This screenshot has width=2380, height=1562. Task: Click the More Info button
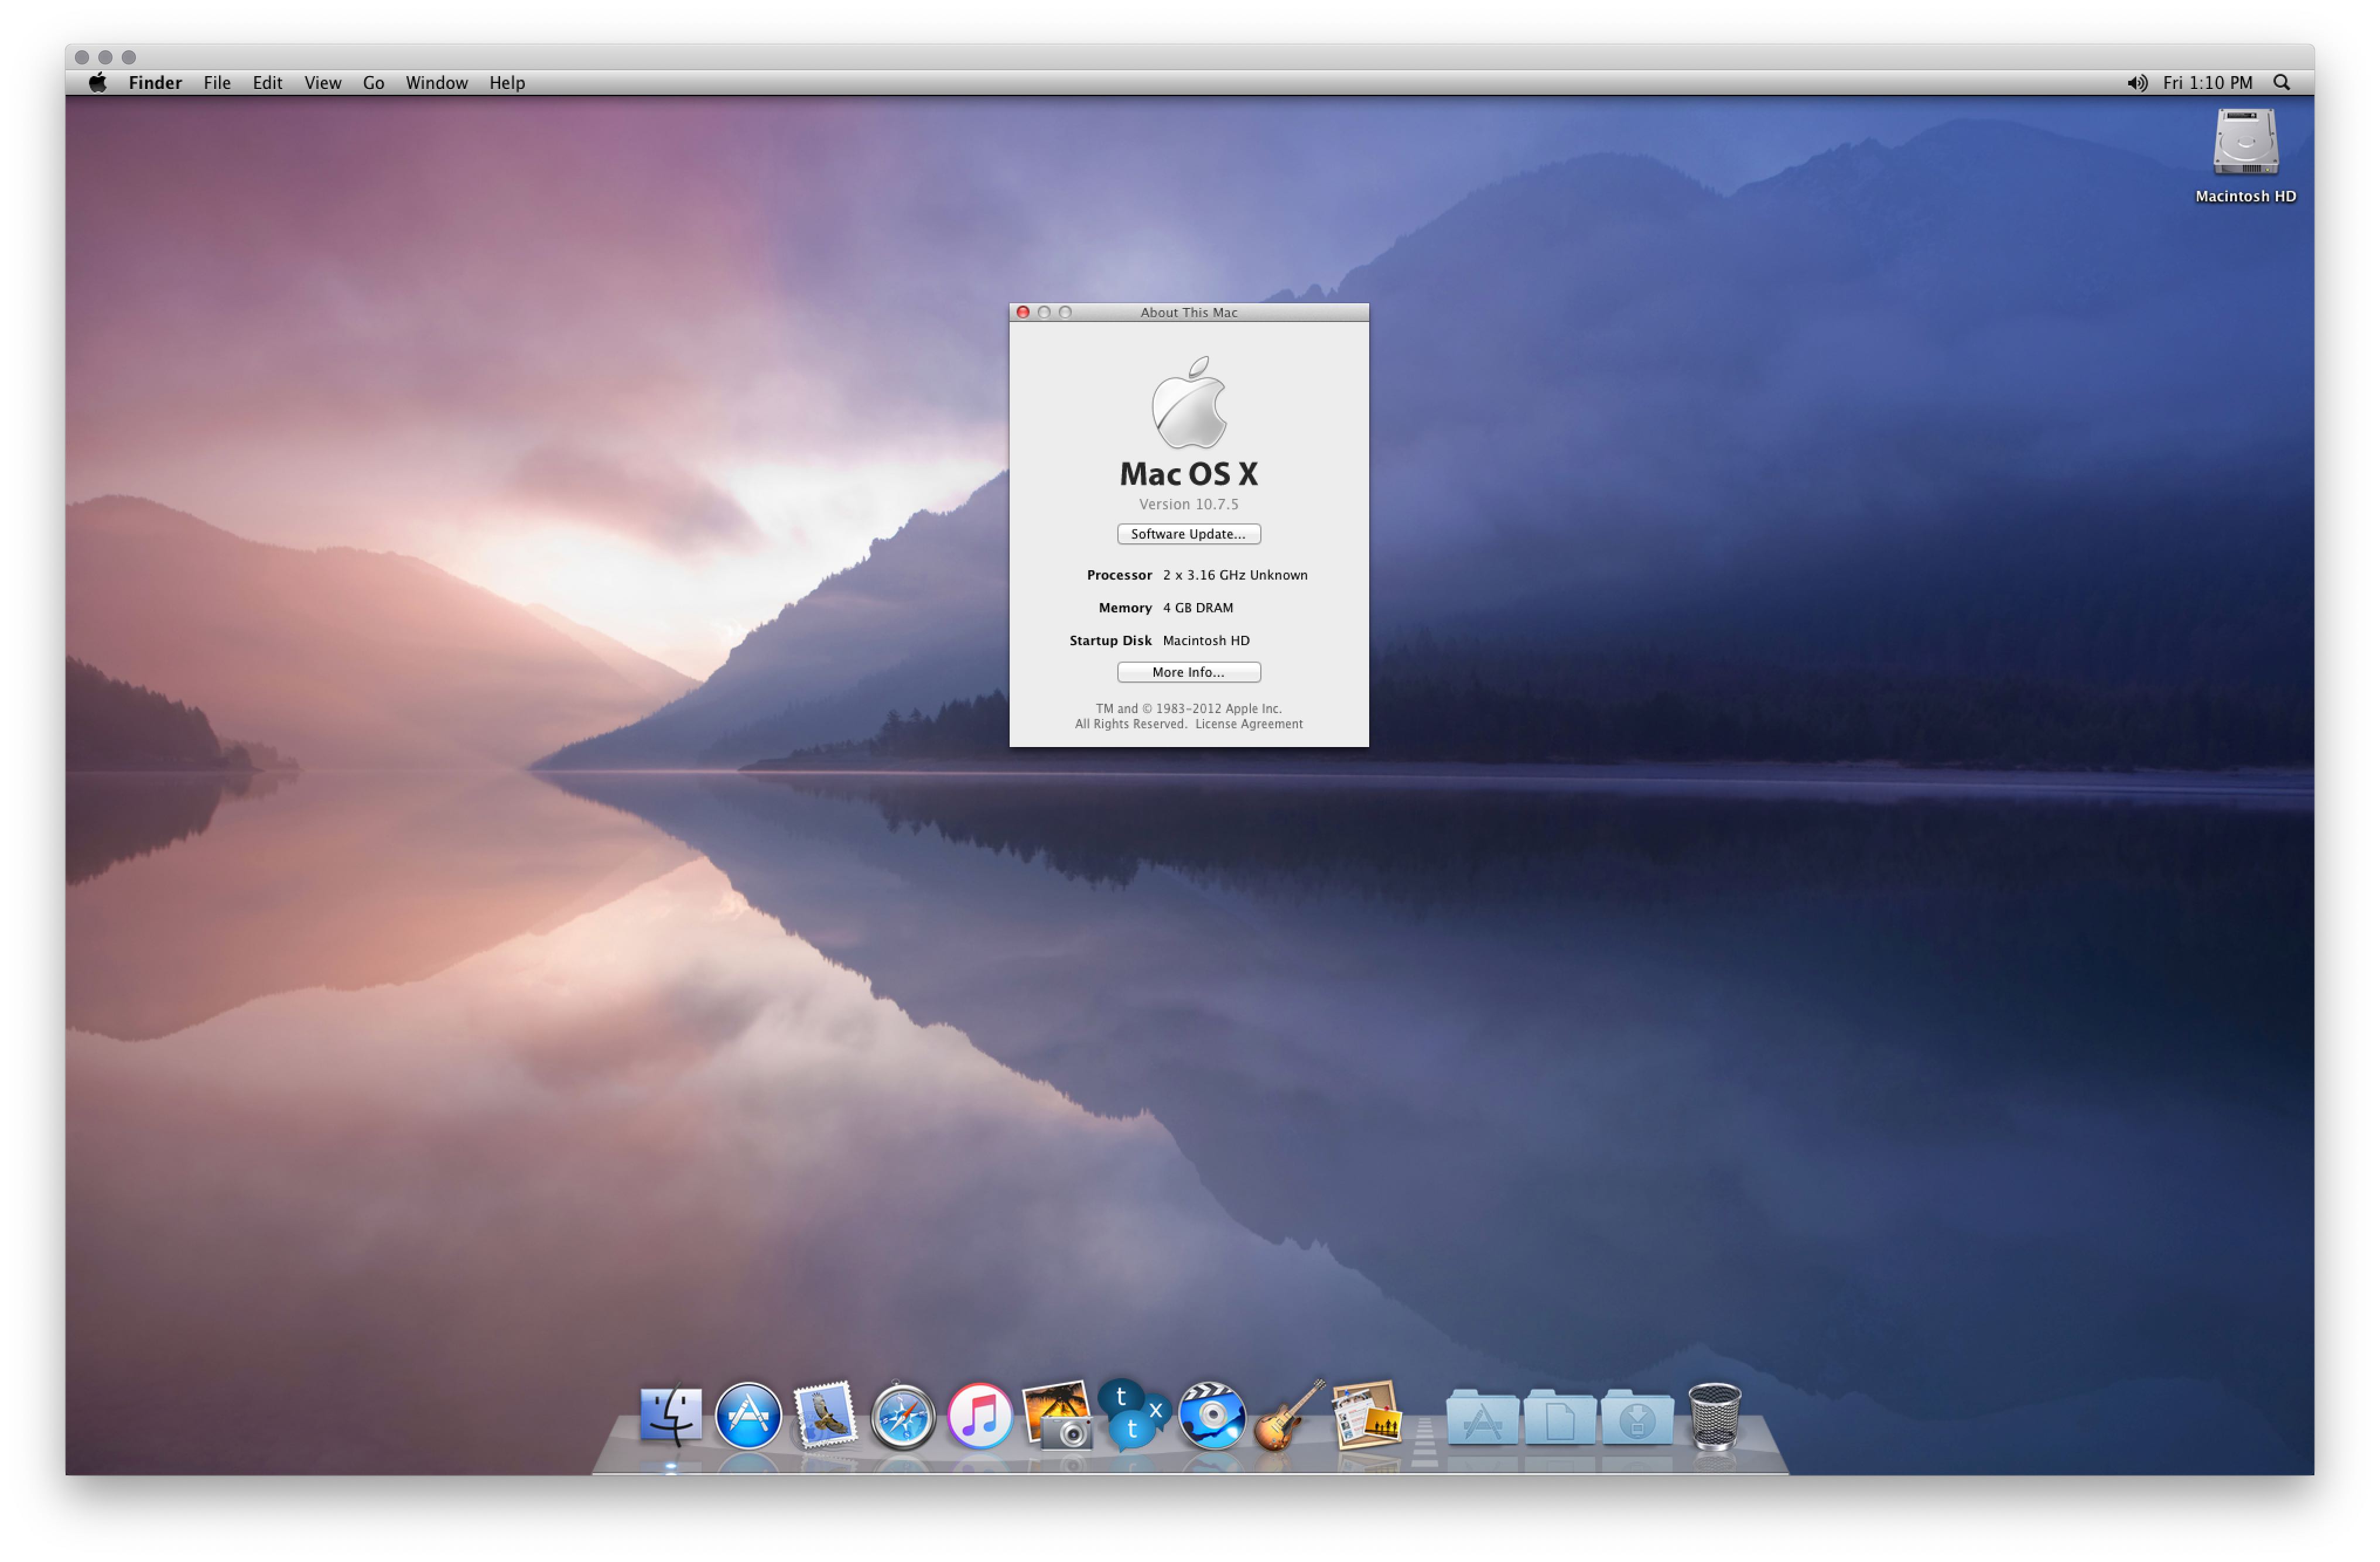[1188, 672]
